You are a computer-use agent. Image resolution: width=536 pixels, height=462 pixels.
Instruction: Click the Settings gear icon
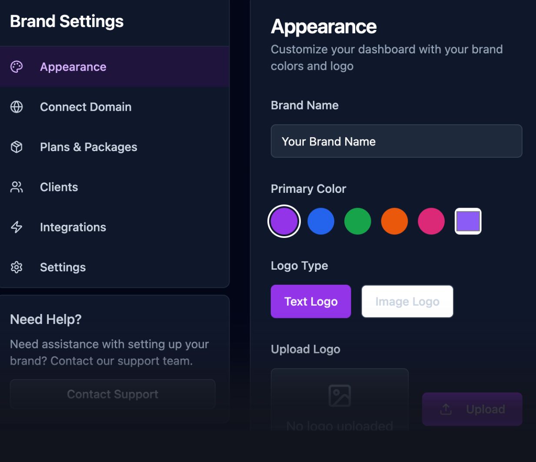coord(17,267)
